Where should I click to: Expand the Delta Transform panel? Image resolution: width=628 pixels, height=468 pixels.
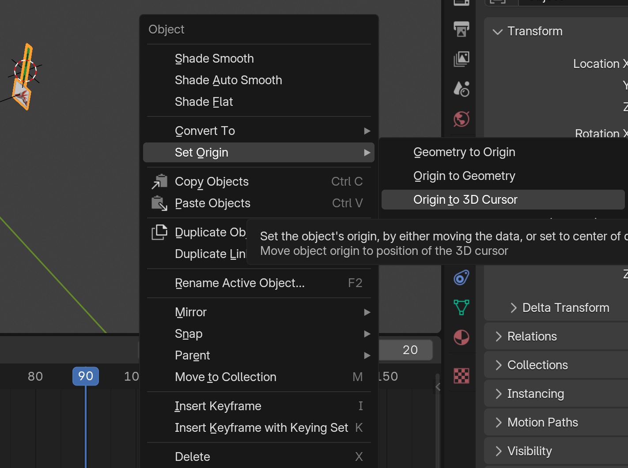[513, 307]
